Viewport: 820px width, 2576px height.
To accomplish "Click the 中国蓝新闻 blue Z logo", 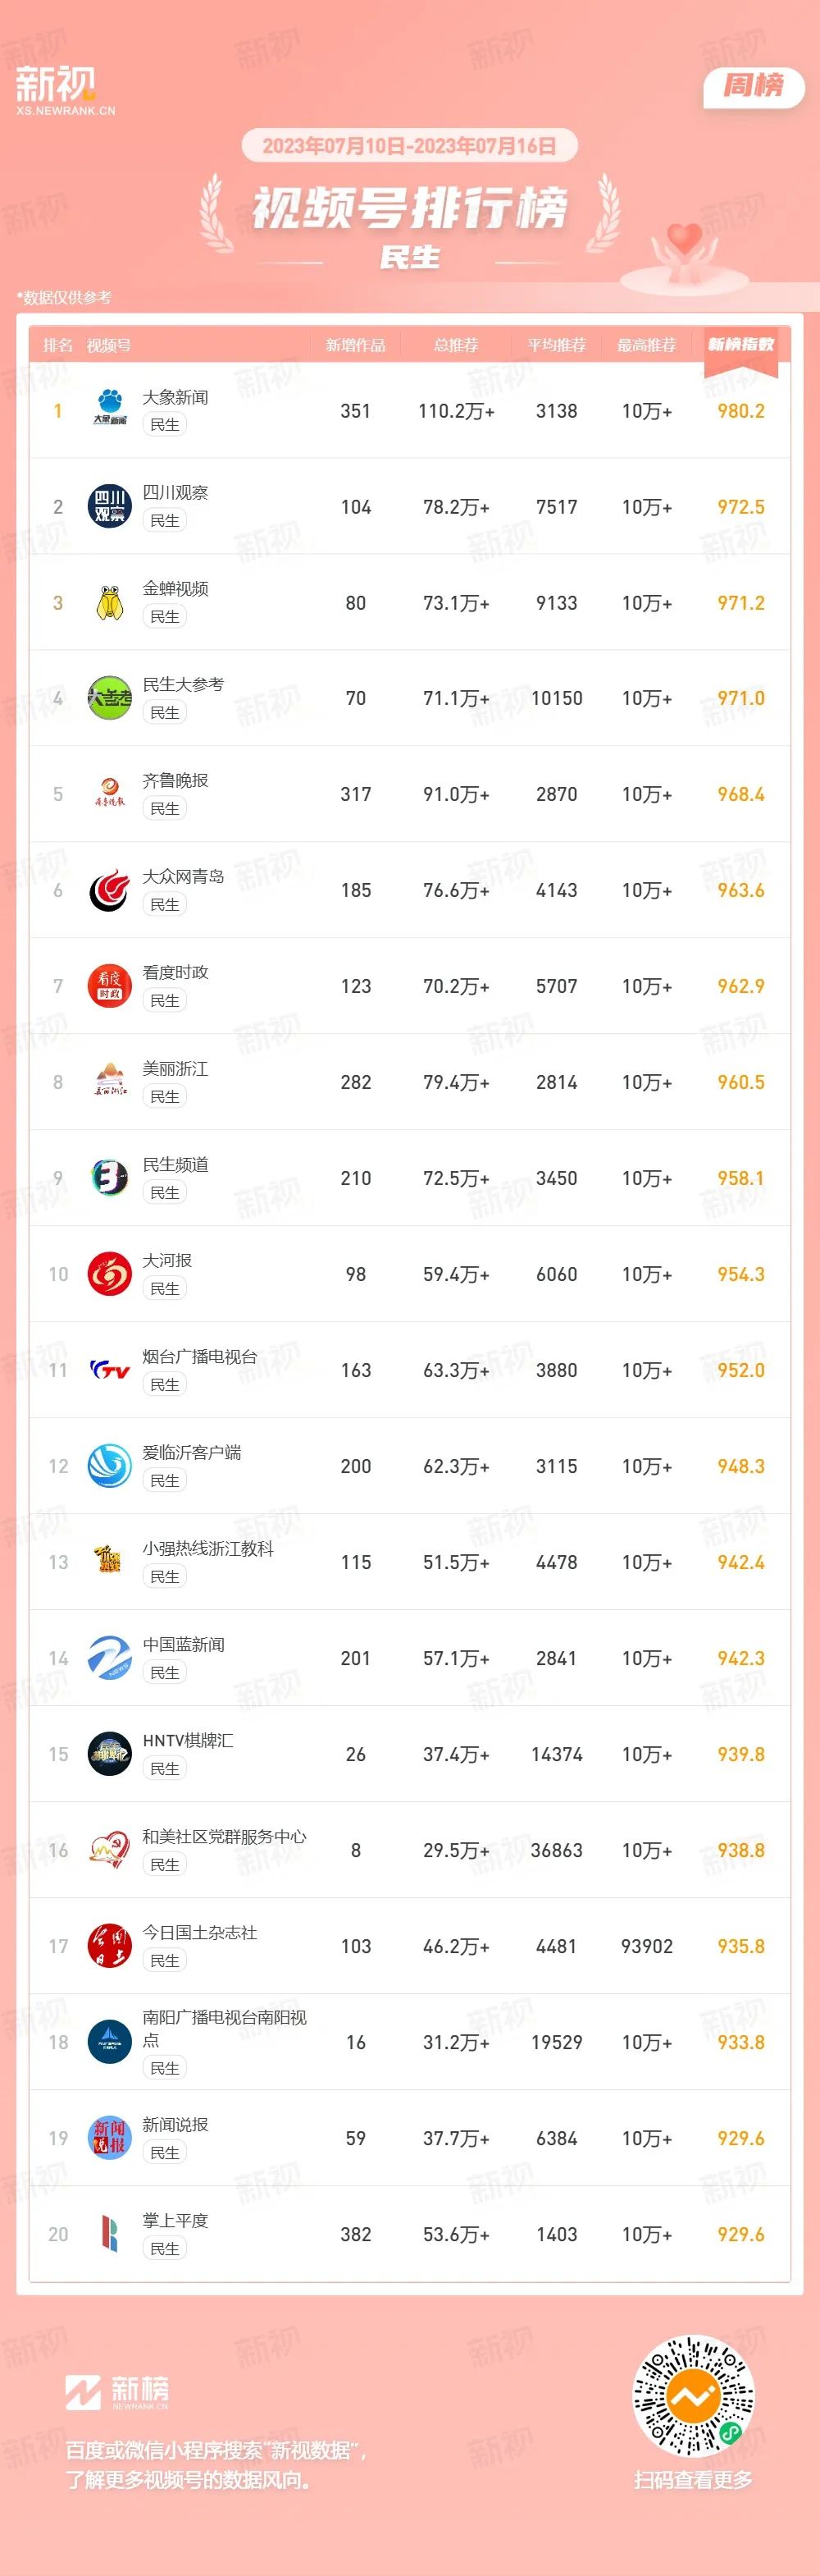I will pos(110,1658).
